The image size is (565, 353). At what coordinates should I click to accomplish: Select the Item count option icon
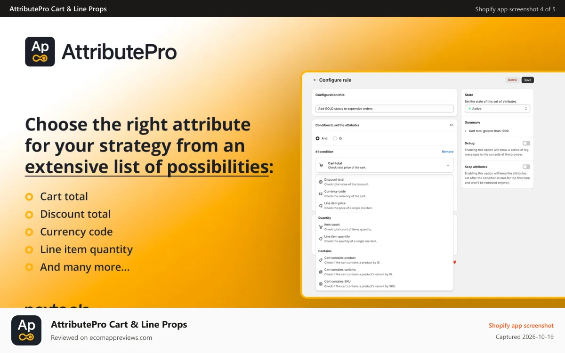click(x=321, y=227)
